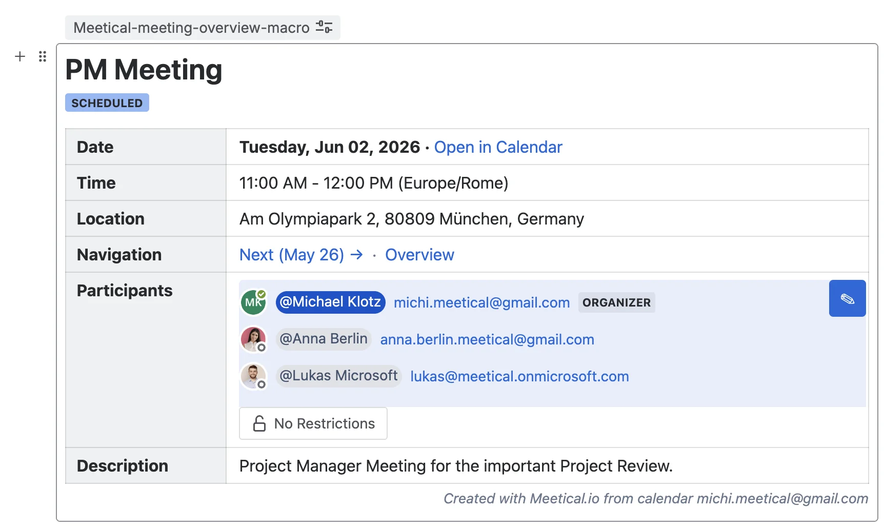Select the Meetical-meeting-overview-macro label

(x=191, y=28)
